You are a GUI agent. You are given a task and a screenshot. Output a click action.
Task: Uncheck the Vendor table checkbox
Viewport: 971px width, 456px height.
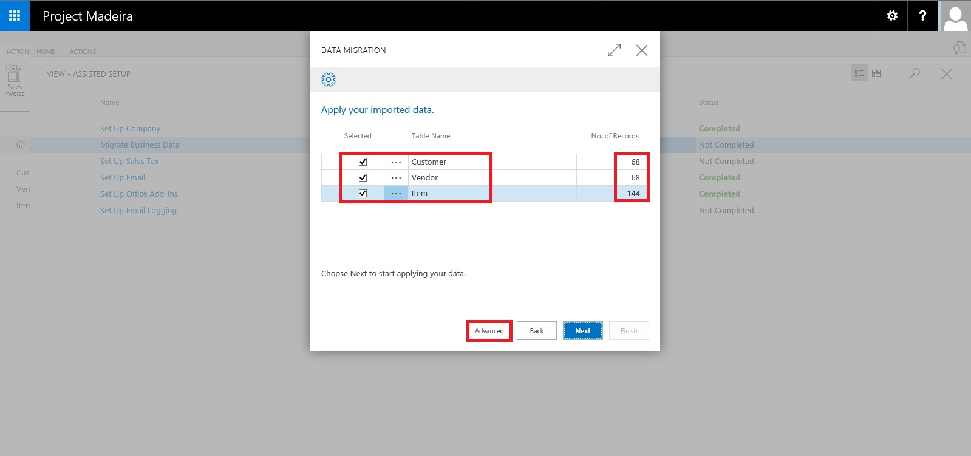tap(363, 178)
